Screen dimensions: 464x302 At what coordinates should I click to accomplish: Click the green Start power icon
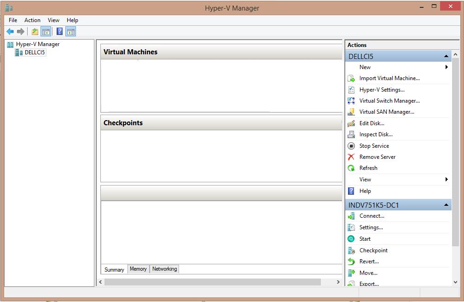tap(351, 238)
